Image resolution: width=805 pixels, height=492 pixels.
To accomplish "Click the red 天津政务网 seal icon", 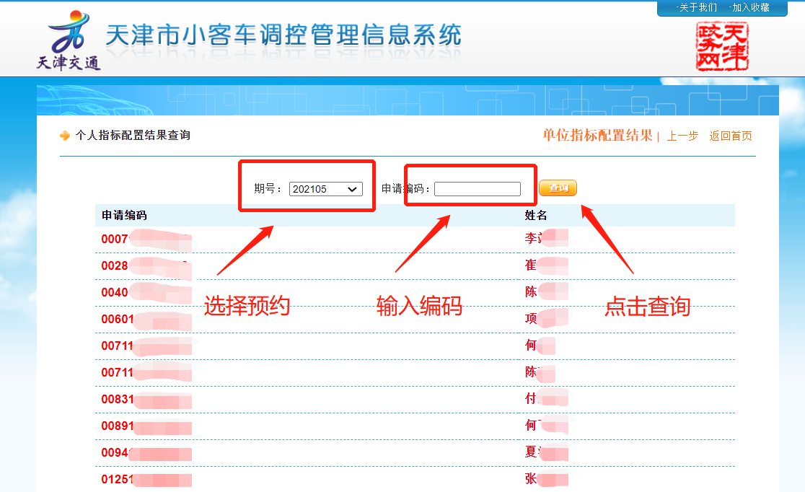I will [722, 46].
